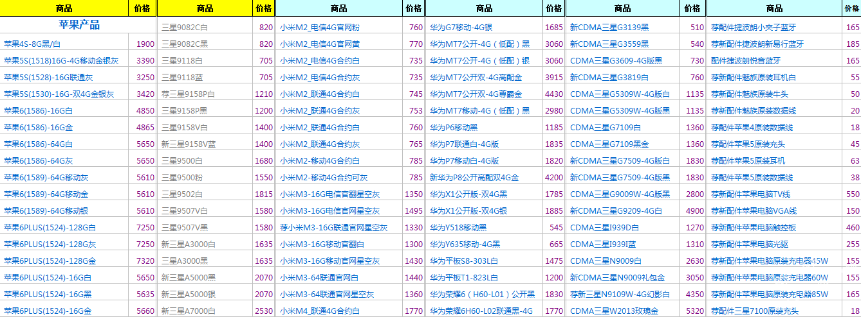Select the 753 price cell
Image resolution: width=861 pixels, height=317 pixels.
(x=414, y=110)
